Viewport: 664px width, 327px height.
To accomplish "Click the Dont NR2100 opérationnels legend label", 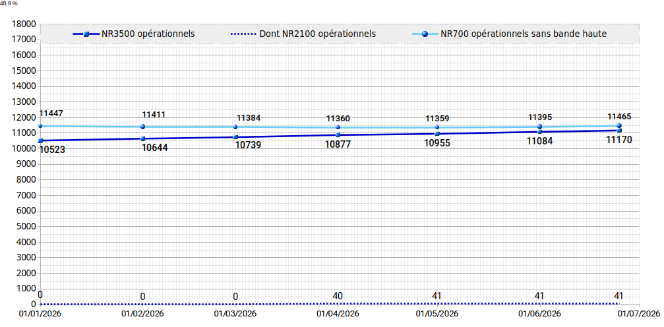I will [x=318, y=34].
